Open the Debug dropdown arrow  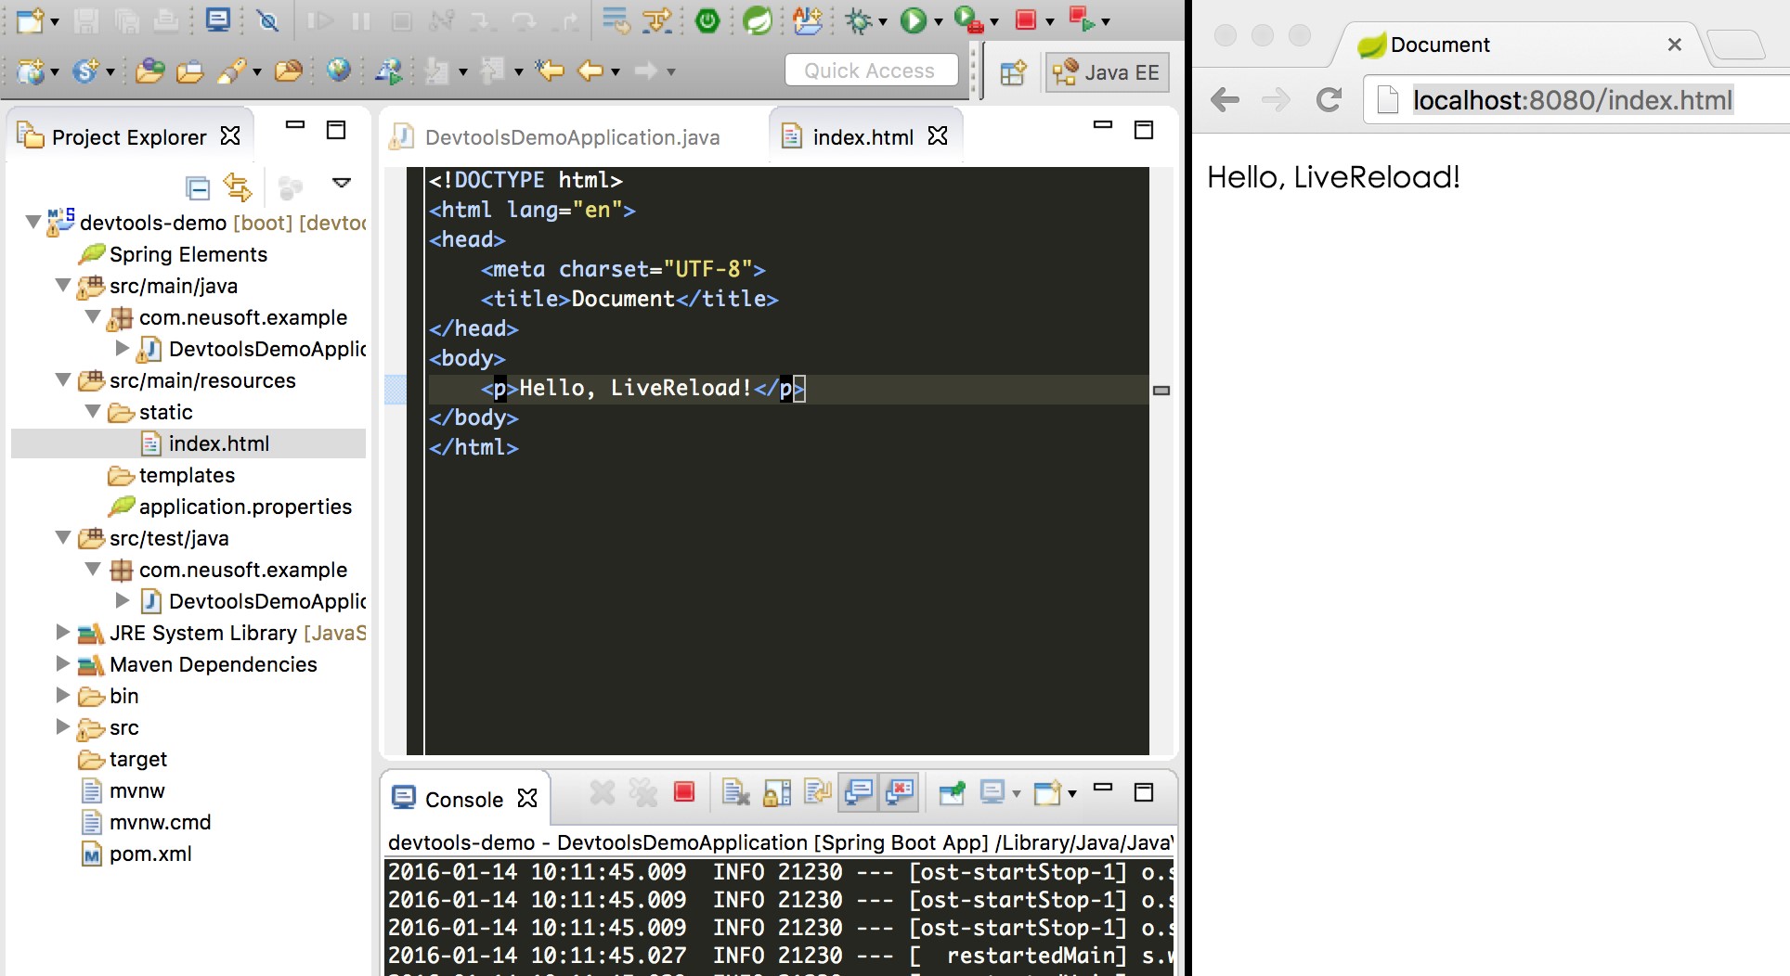[x=883, y=21]
